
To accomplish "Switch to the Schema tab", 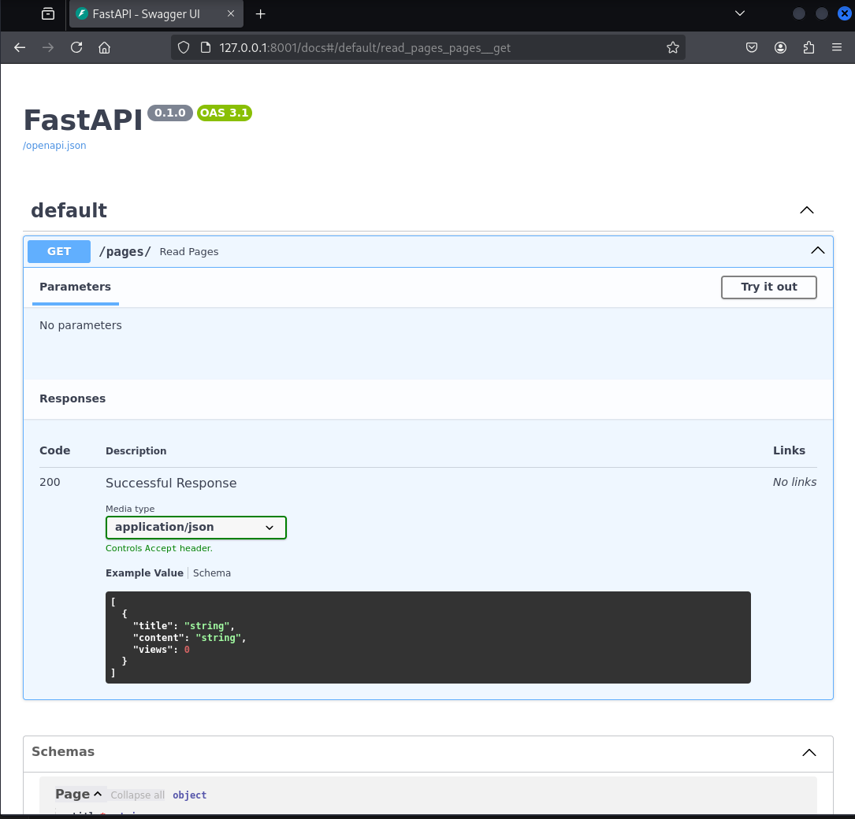I will click(x=211, y=573).
